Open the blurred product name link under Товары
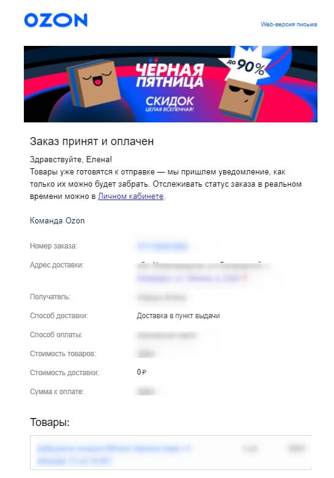This screenshot has height=478, width=334. click(x=113, y=454)
